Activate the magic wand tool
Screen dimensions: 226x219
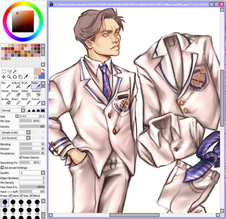tap(15, 71)
